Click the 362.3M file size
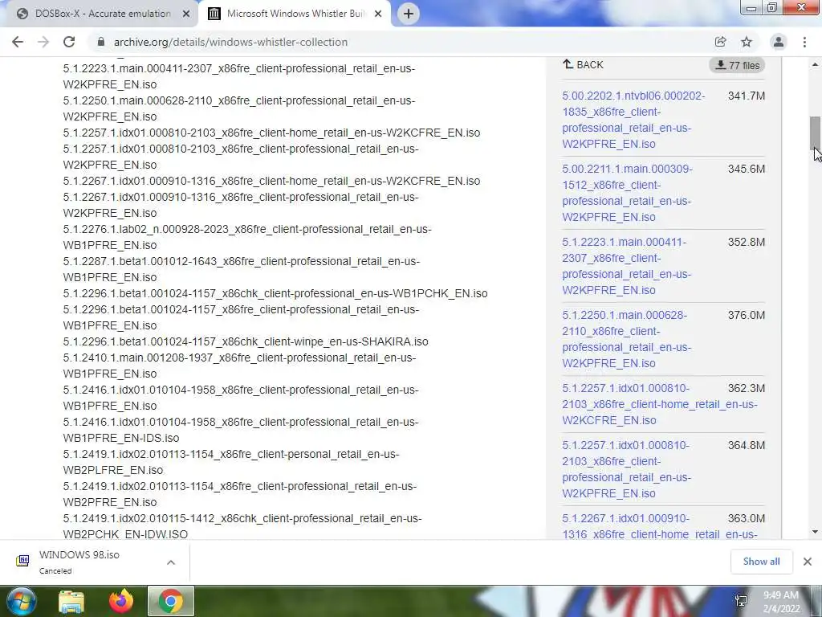This screenshot has width=822, height=617. click(746, 388)
